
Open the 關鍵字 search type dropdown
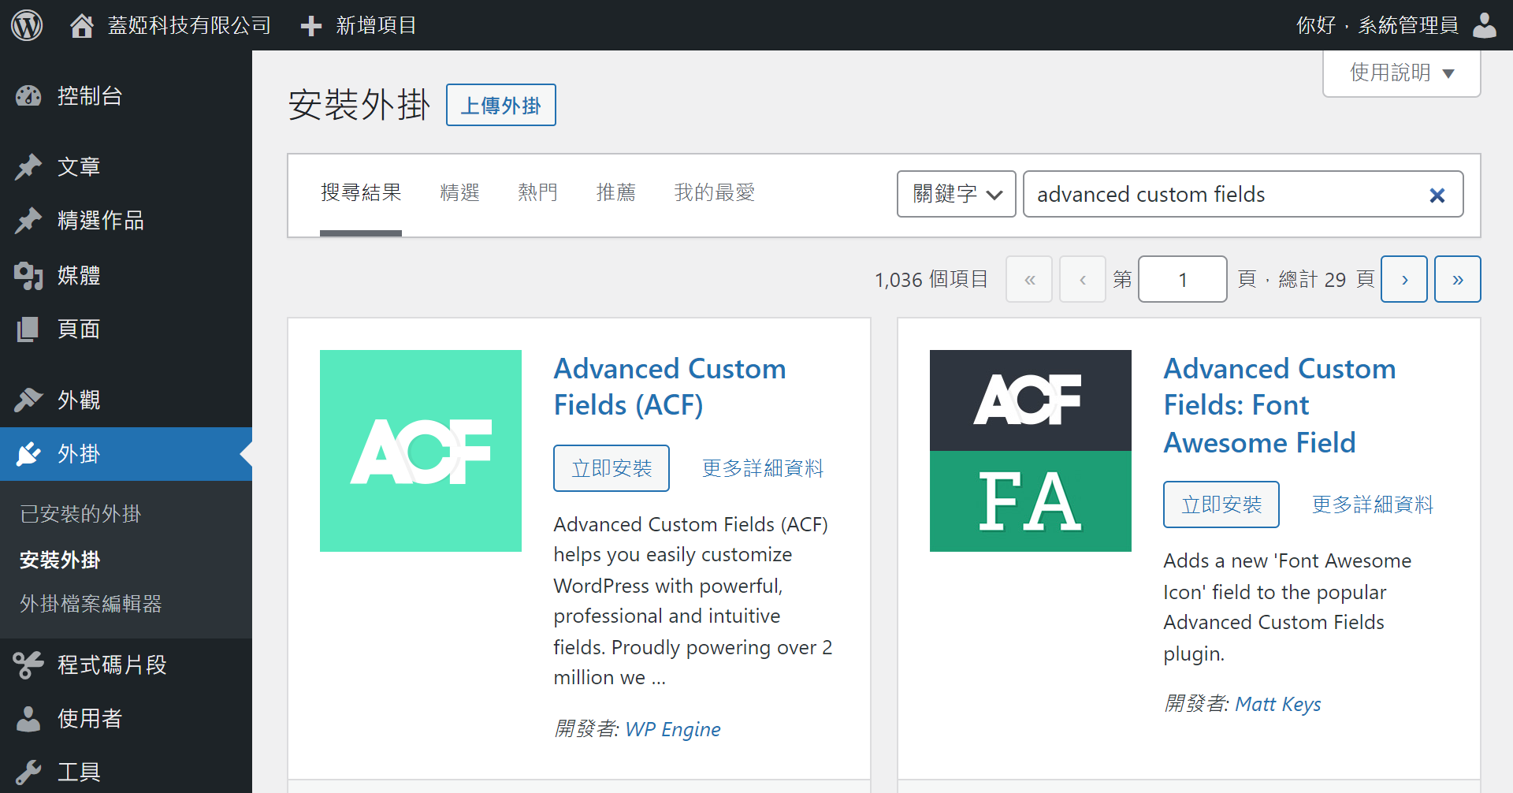pos(957,194)
